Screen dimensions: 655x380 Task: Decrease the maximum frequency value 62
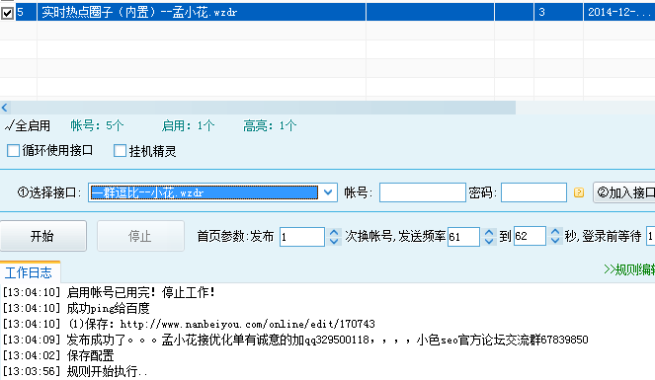(555, 241)
